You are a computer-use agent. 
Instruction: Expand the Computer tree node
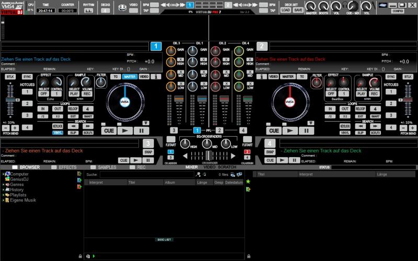(x=3, y=174)
